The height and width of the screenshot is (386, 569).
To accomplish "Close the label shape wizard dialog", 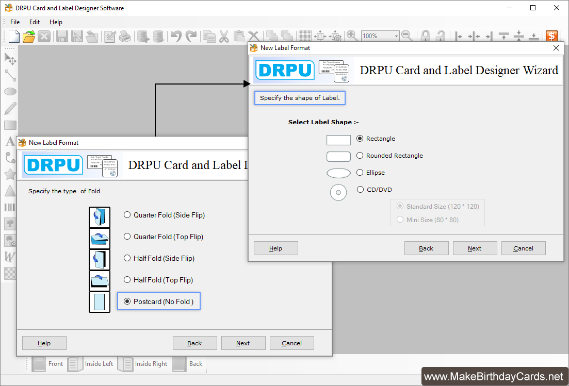I will 556,48.
